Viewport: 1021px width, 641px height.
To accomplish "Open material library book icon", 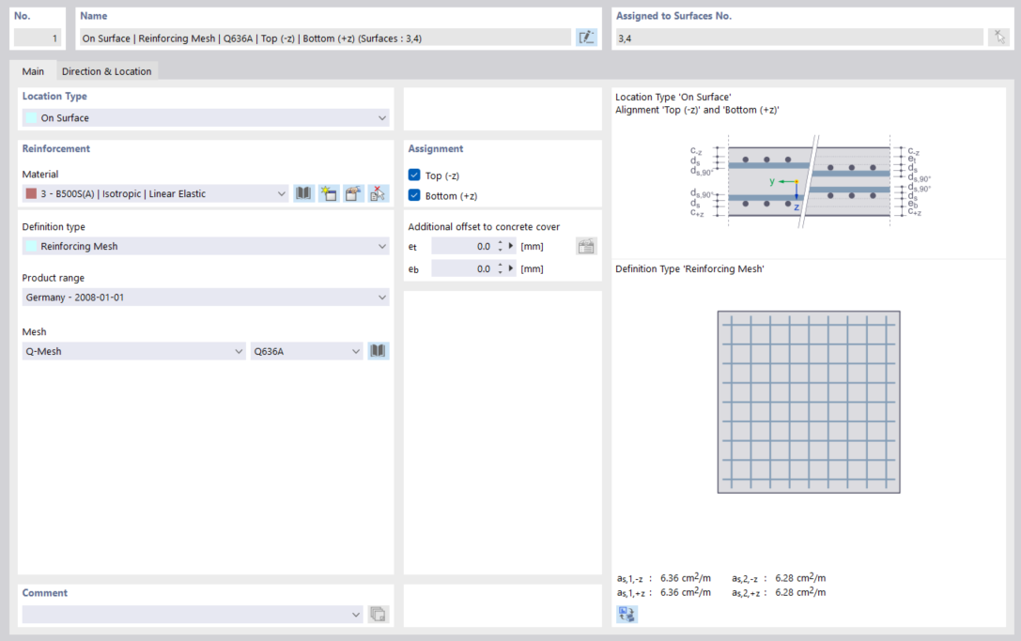I will click(303, 193).
